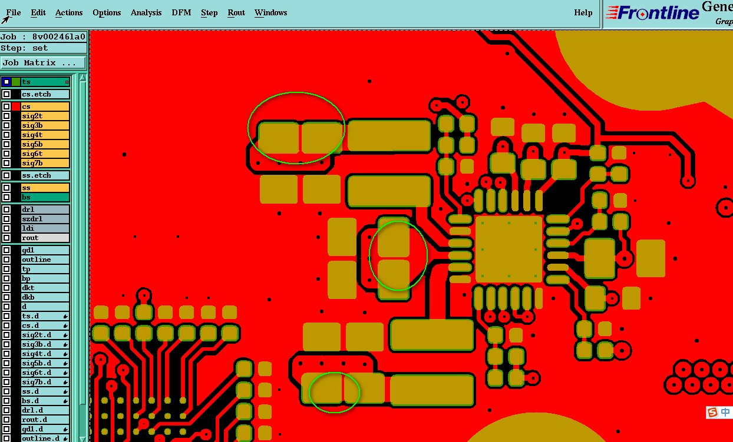Select the ss layer name
The width and height of the screenshot is (733, 442).
(45, 188)
